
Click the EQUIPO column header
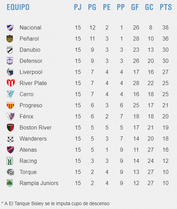(18, 7)
